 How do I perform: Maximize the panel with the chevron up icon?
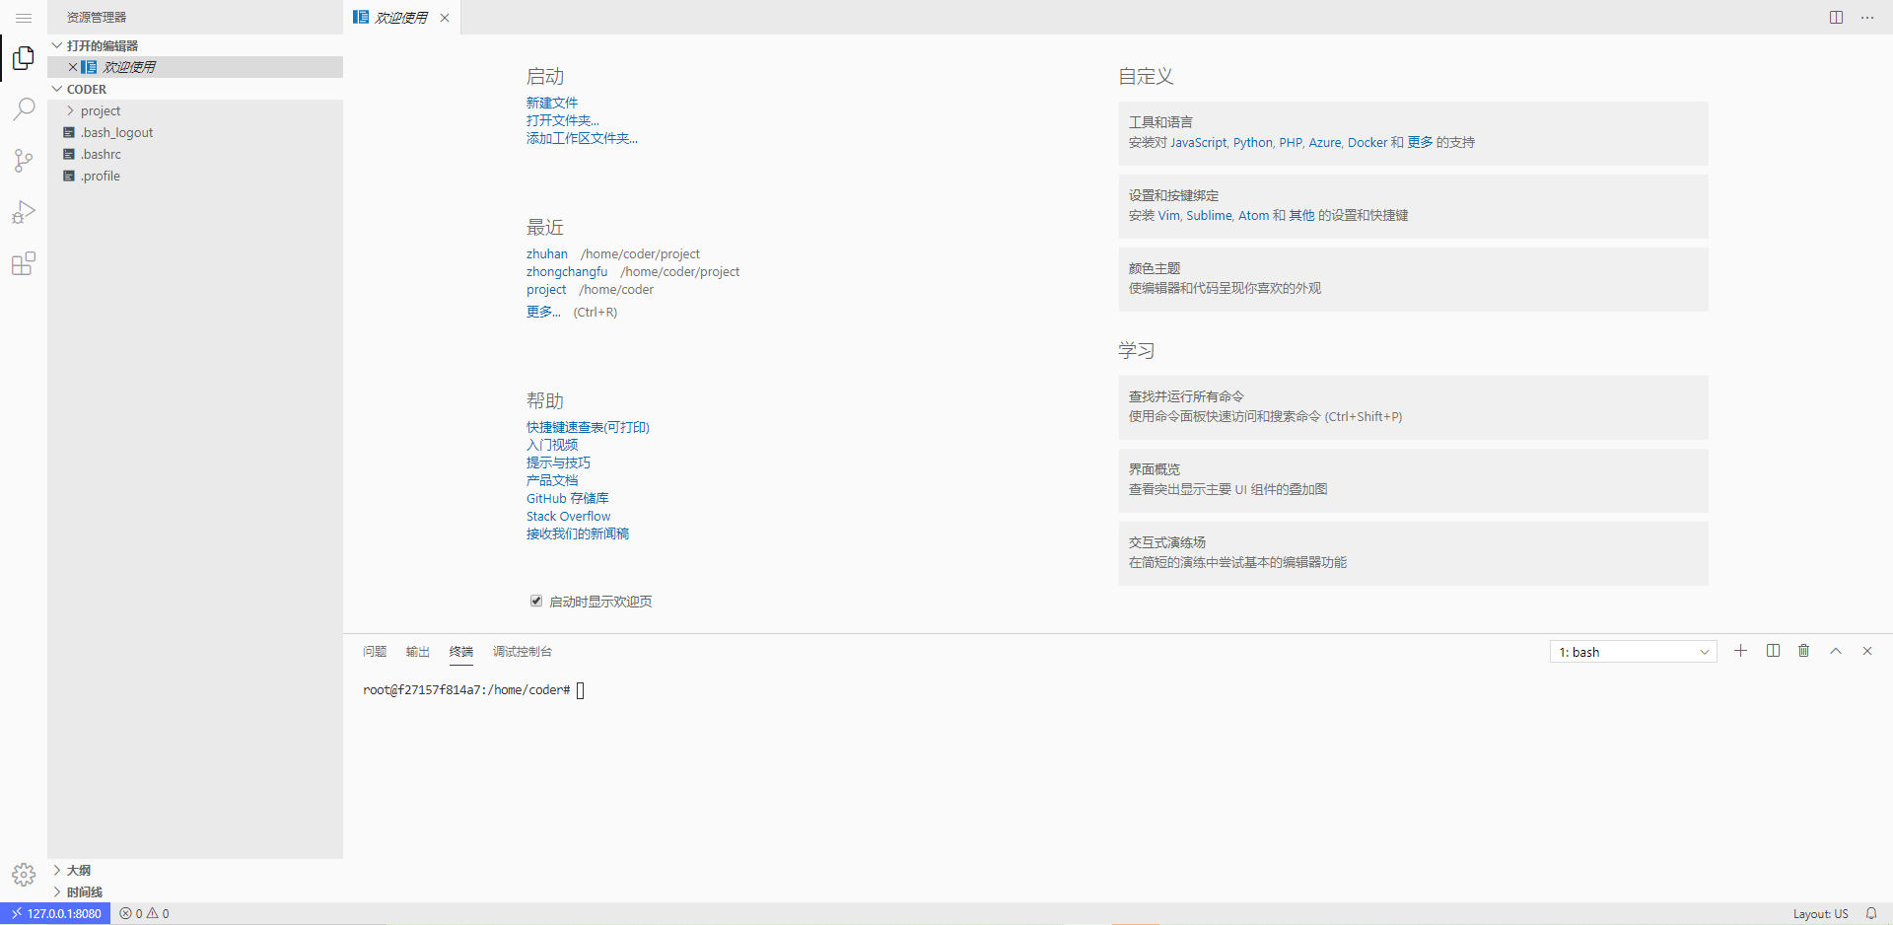coord(1836,651)
